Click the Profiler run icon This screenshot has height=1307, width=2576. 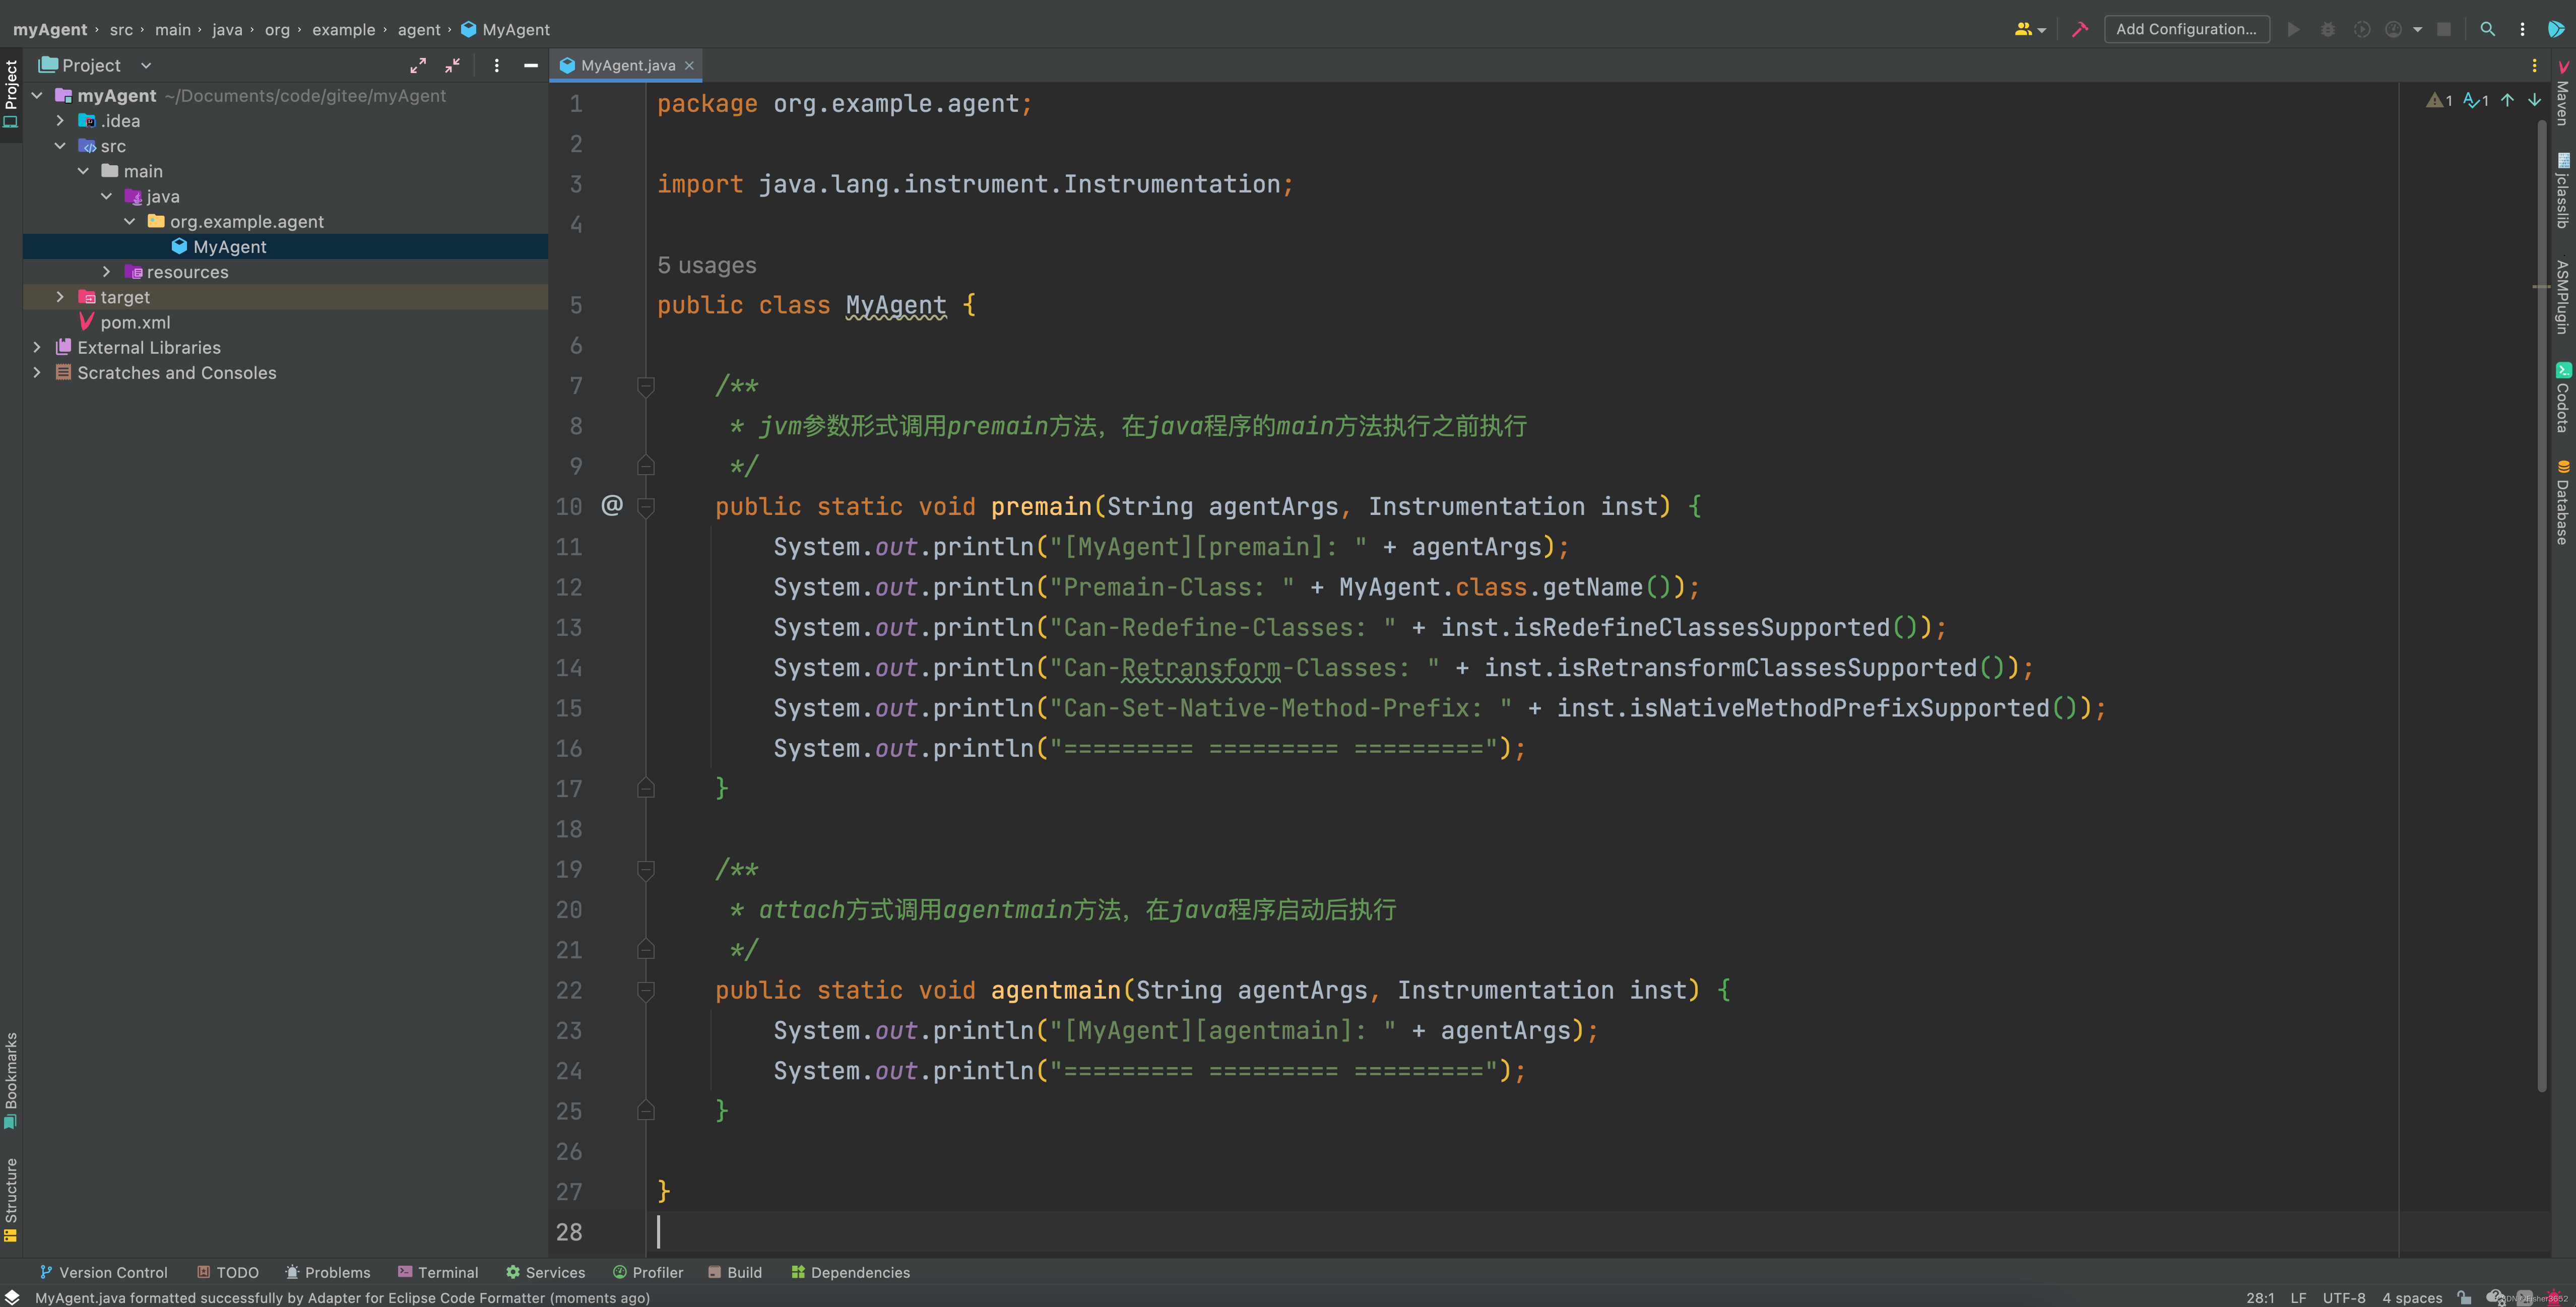tap(2394, 29)
